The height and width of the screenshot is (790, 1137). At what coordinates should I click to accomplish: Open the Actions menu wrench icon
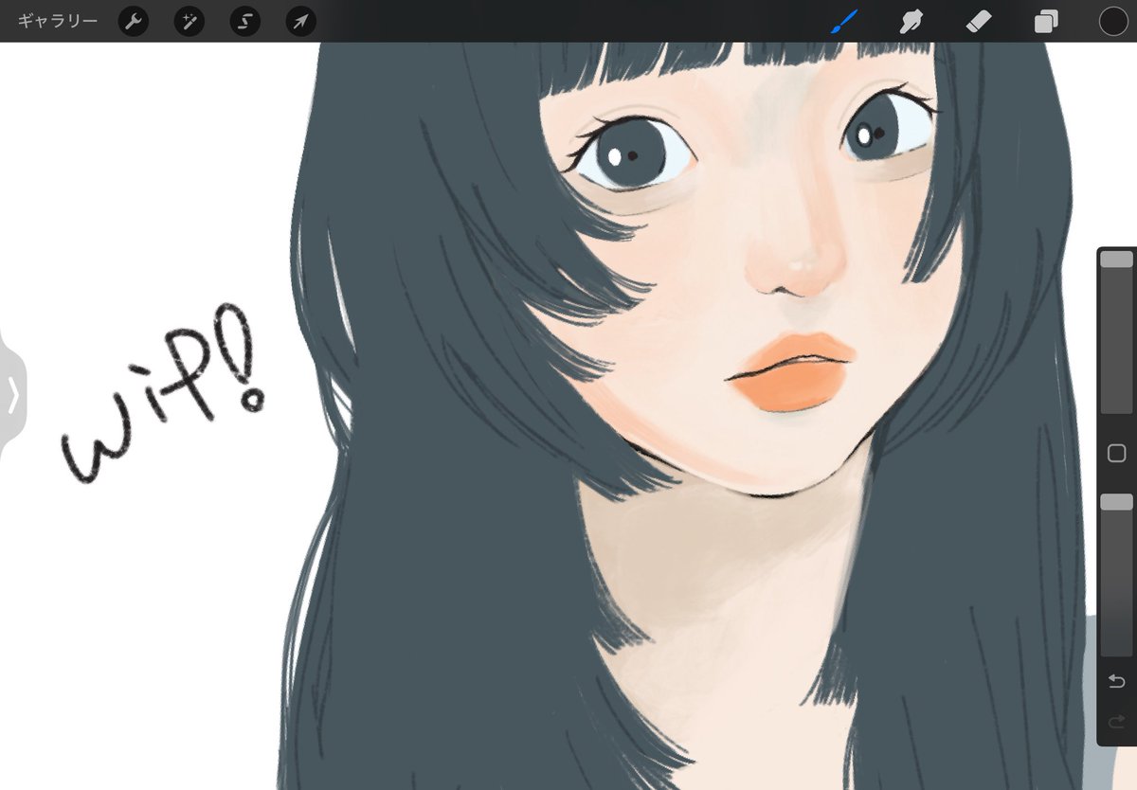pyautogui.click(x=132, y=21)
